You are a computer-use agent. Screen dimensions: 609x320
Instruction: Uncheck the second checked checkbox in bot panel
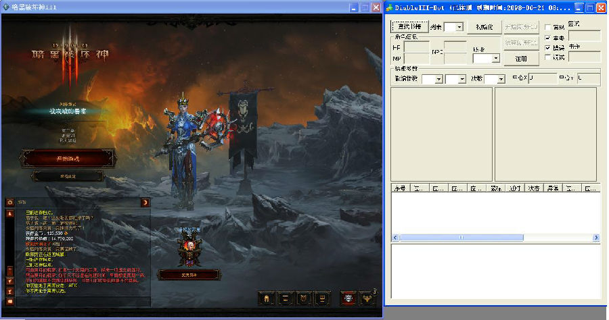pyautogui.click(x=548, y=48)
